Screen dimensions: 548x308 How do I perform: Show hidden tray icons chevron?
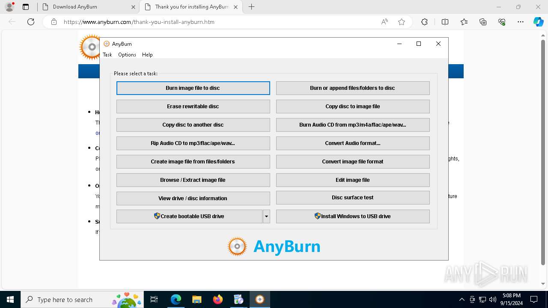coord(462,299)
